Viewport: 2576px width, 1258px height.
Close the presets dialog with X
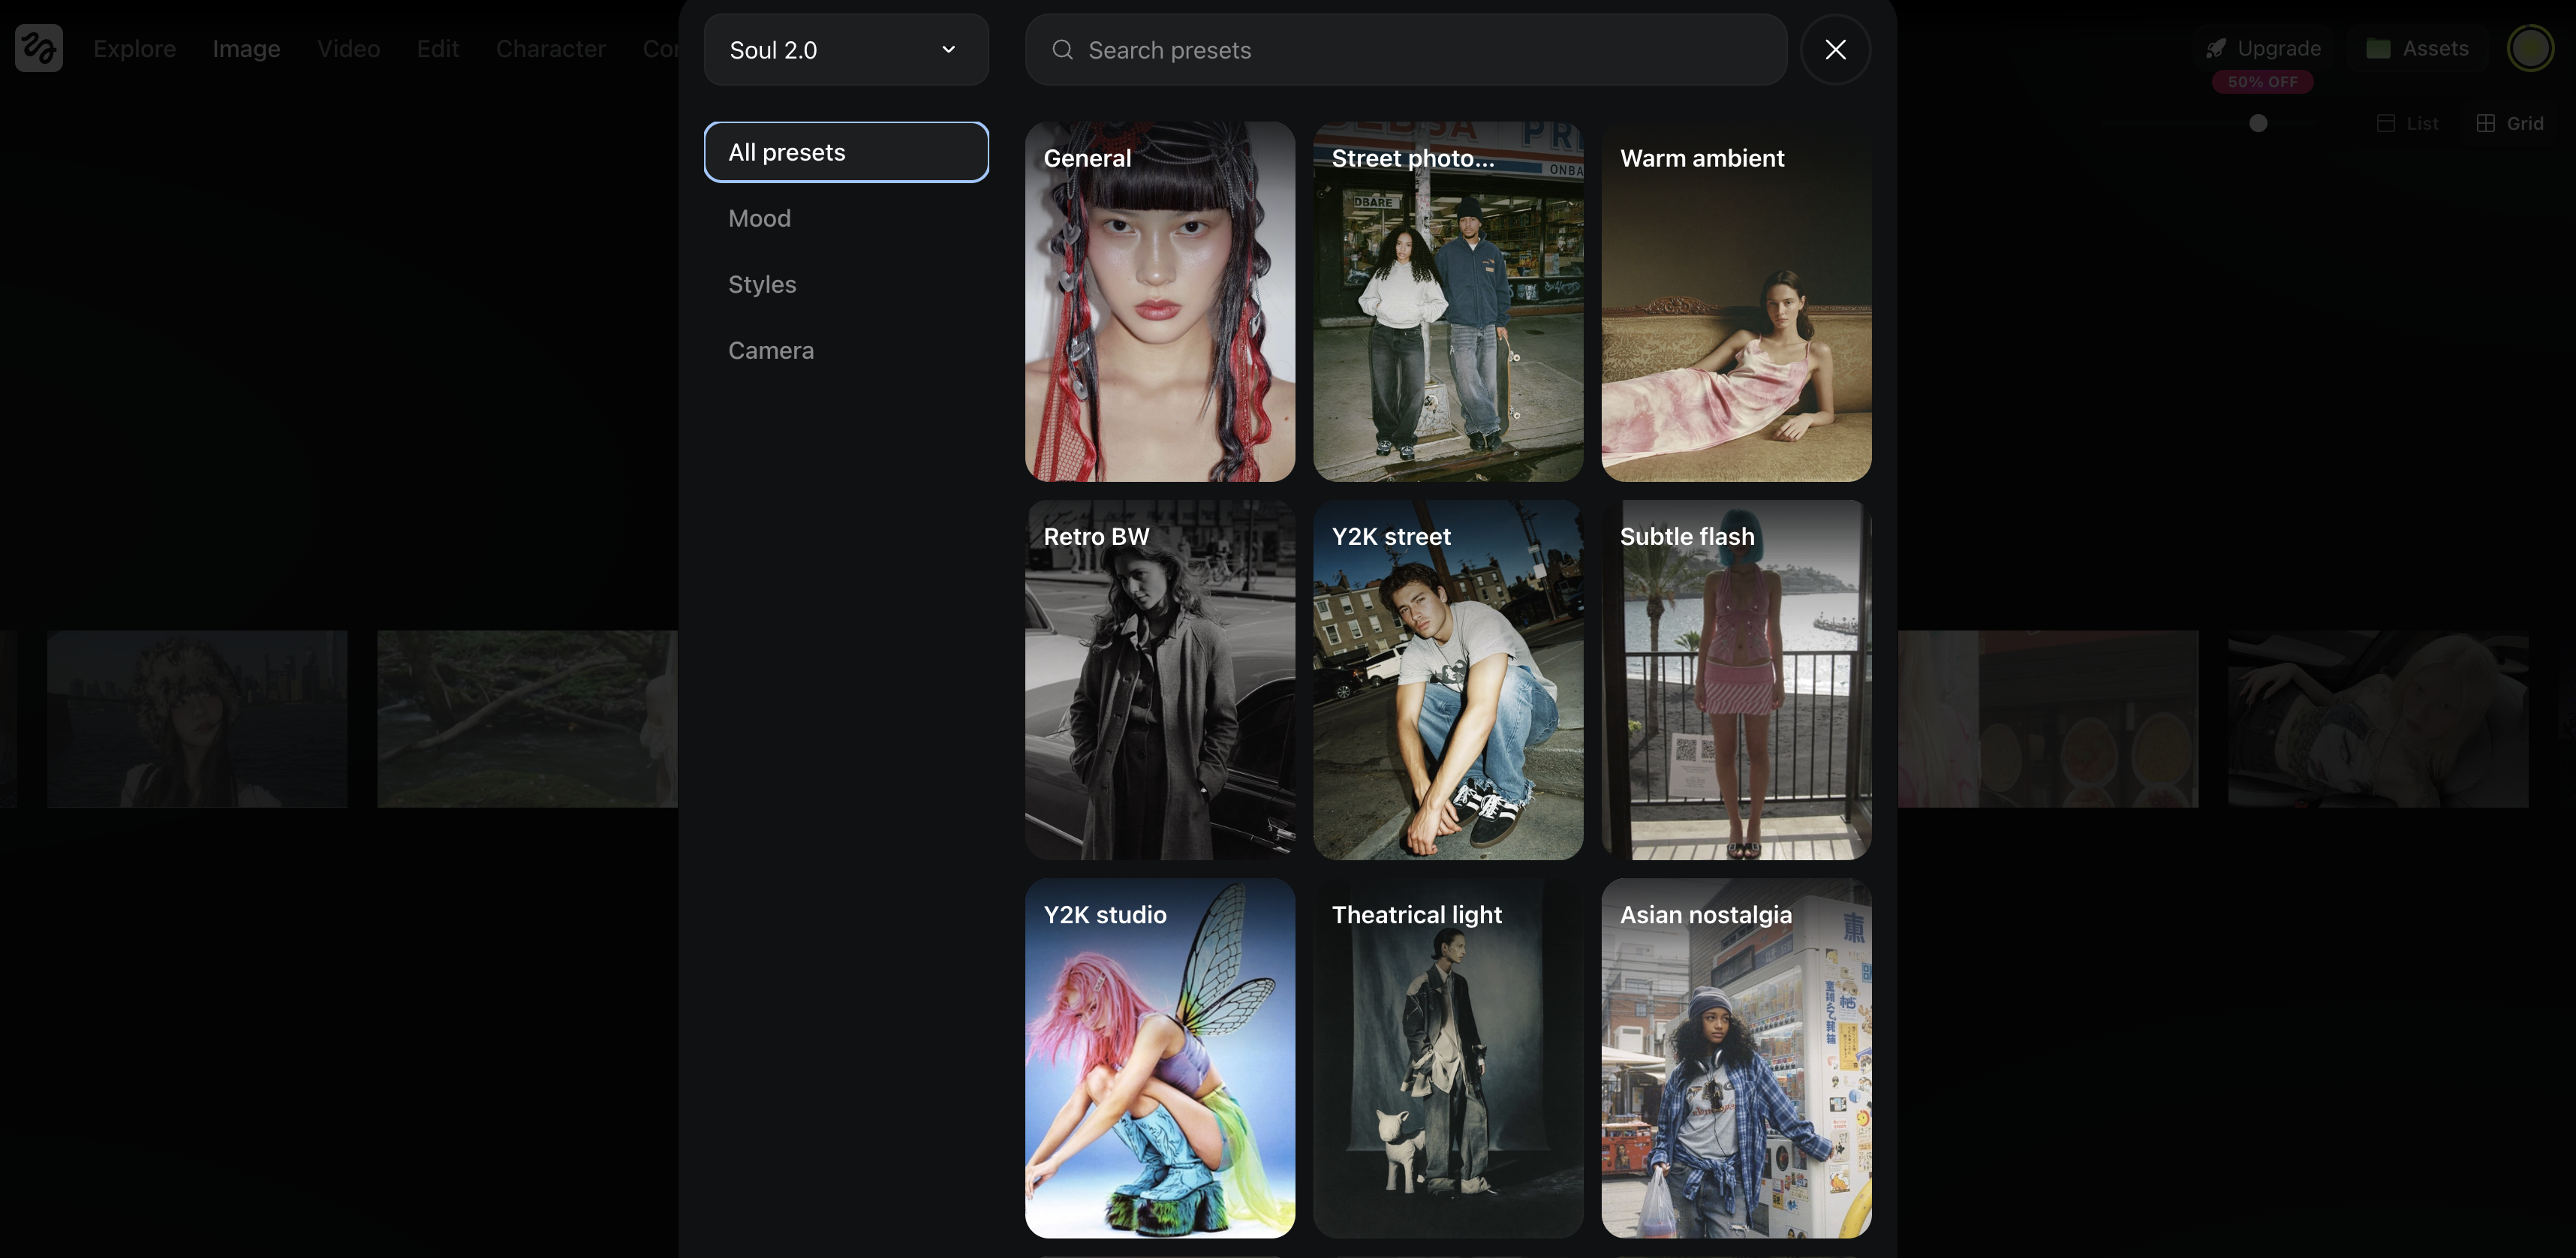tap(1835, 49)
